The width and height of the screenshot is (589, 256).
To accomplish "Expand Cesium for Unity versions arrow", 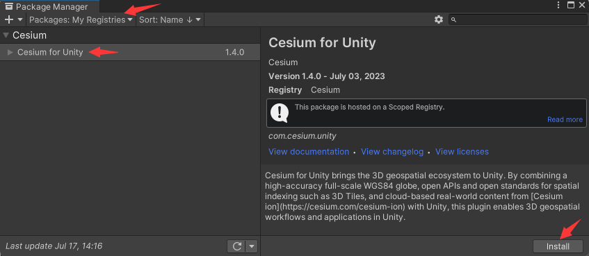I will coord(10,52).
